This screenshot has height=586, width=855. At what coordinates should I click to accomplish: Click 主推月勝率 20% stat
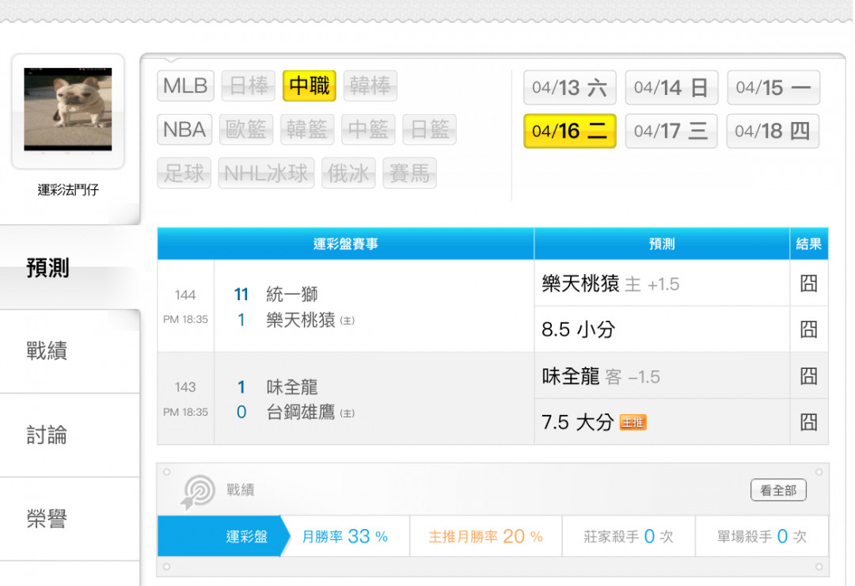486,537
